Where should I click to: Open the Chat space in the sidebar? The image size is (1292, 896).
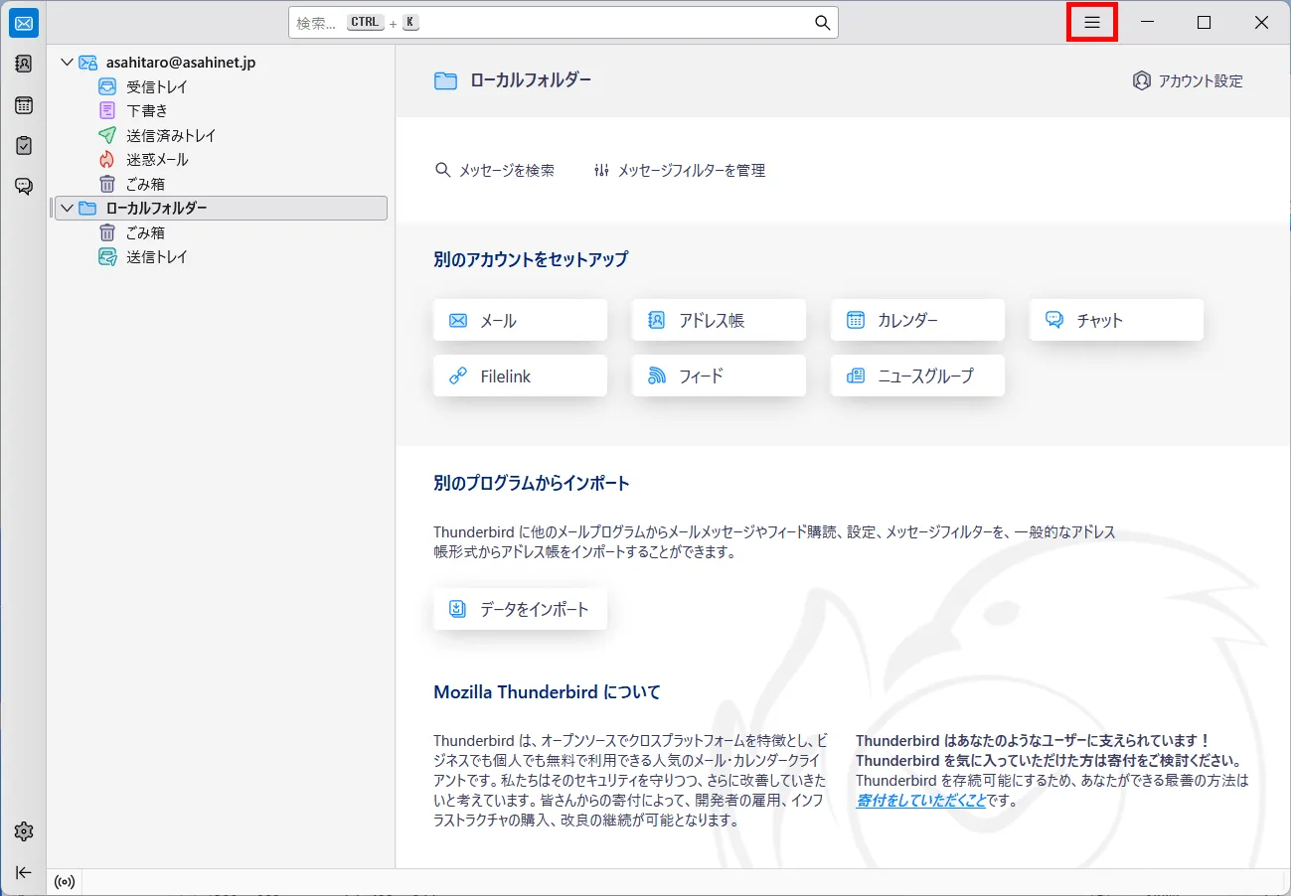click(24, 186)
